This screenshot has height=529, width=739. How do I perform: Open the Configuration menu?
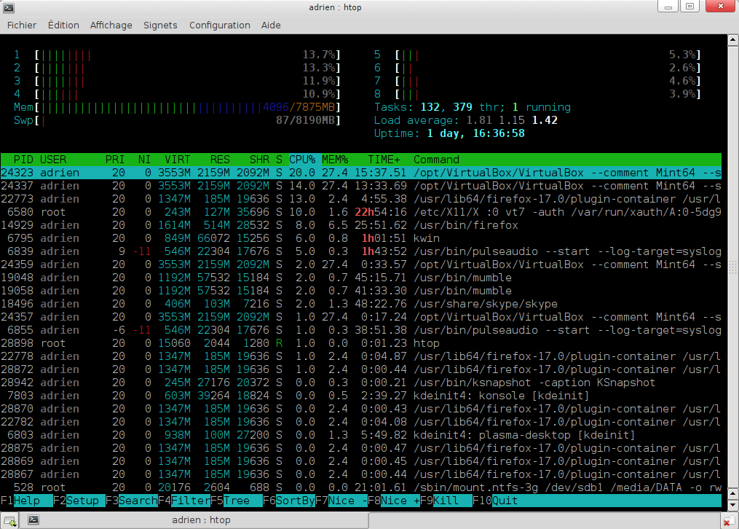pyautogui.click(x=220, y=25)
